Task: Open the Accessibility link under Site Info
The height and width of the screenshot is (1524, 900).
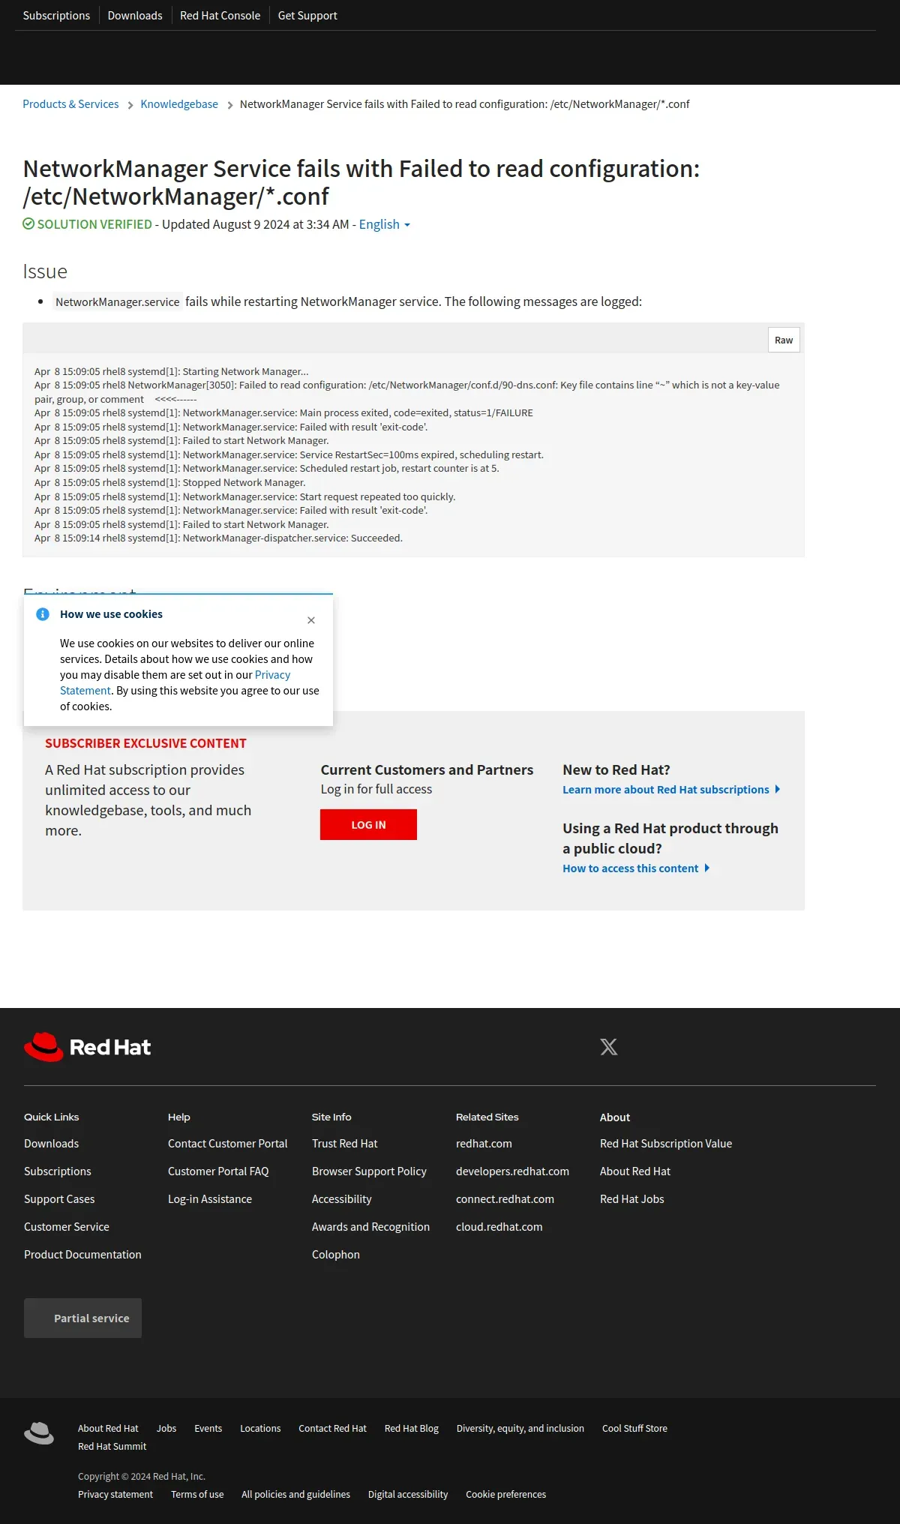Action: [x=342, y=1199]
